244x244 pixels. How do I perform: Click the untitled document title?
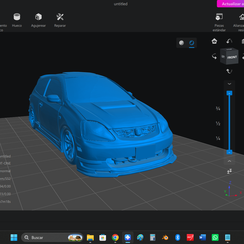pos(121,4)
